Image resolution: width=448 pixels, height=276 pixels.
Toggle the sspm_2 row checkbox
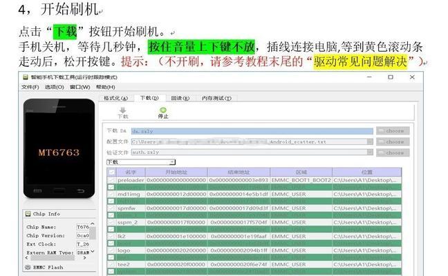tap(111, 222)
